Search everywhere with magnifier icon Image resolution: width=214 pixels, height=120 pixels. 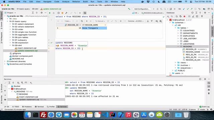tap(212, 9)
